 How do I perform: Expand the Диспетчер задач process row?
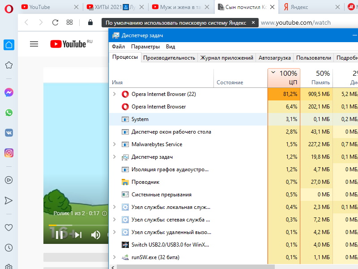[x=115, y=156]
